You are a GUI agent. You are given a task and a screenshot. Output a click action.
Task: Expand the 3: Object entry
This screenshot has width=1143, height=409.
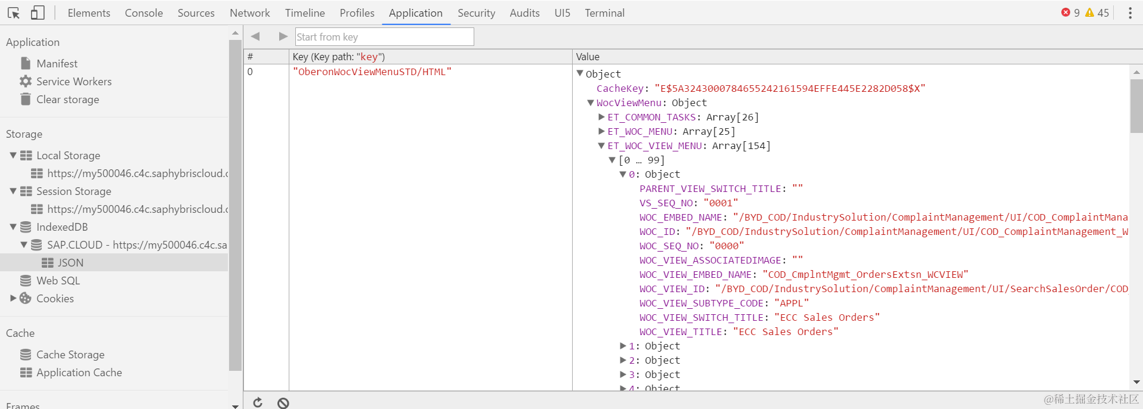623,374
